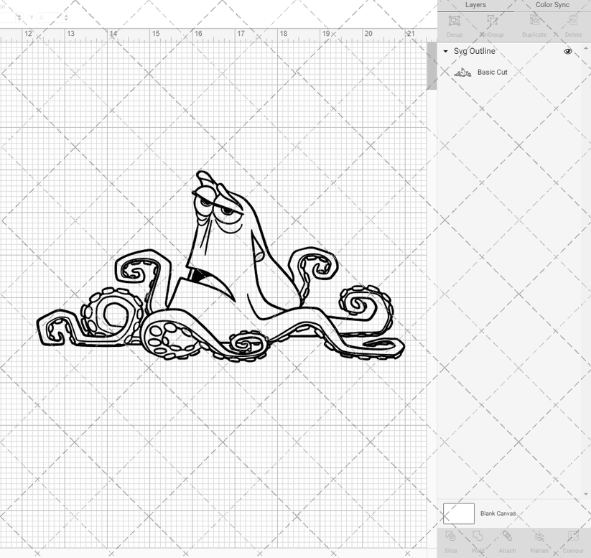Switch to the Layers tab
Image resolution: width=591 pixels, height=558 pixels.
pyautogui.click(x=475, y=5)
